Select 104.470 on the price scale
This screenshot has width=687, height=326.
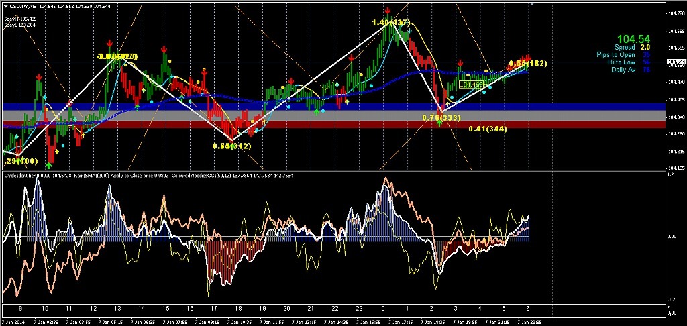click(x=678, y=82)
